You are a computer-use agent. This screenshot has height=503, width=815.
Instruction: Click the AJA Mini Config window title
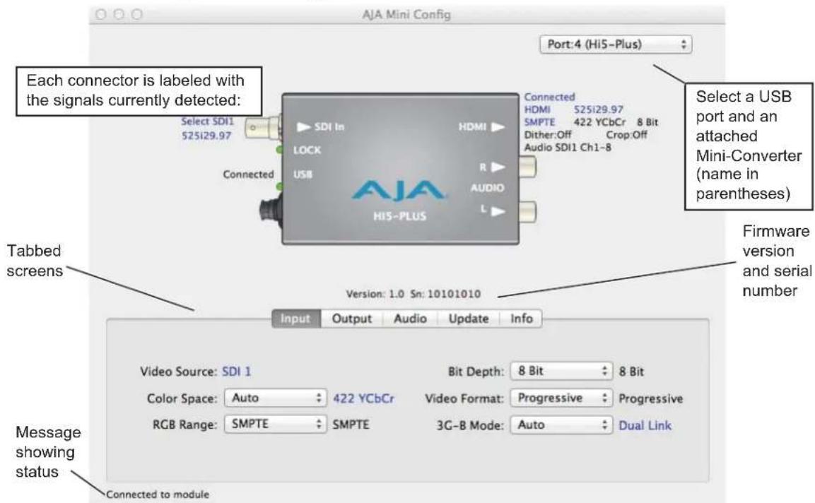click(406, 15)
